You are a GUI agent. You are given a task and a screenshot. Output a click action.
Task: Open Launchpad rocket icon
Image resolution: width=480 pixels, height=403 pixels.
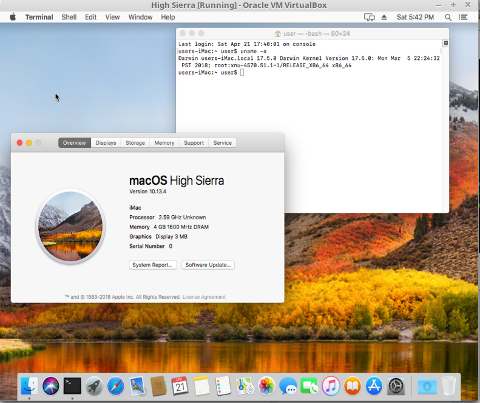pos(94,386)
